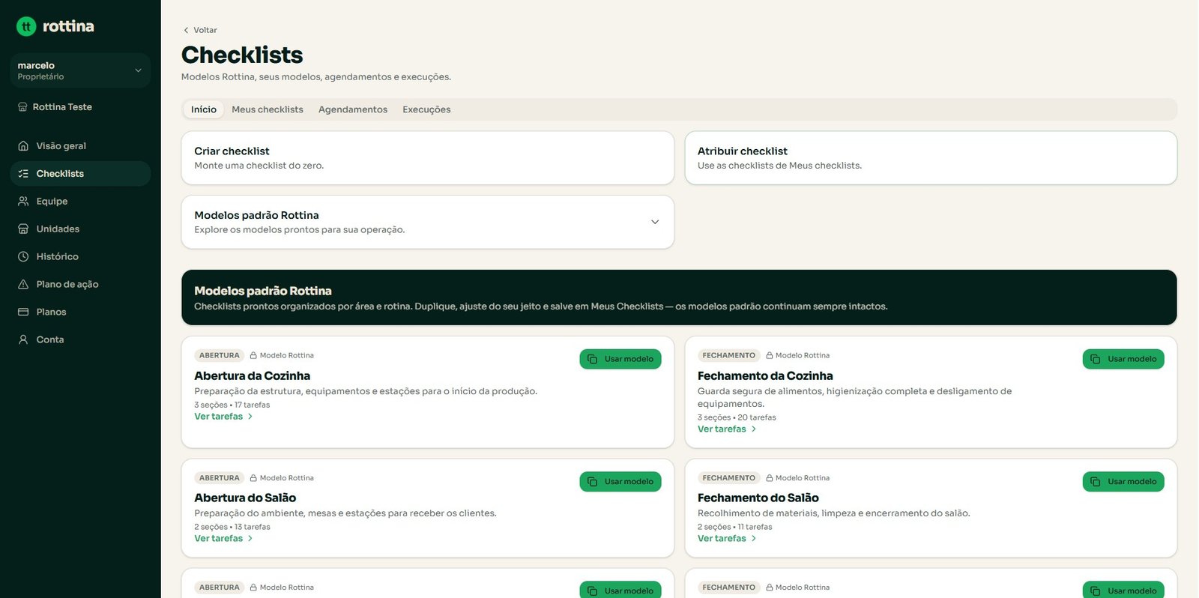Click the lock icon on Abertura do Salão card

click(253, 478)
